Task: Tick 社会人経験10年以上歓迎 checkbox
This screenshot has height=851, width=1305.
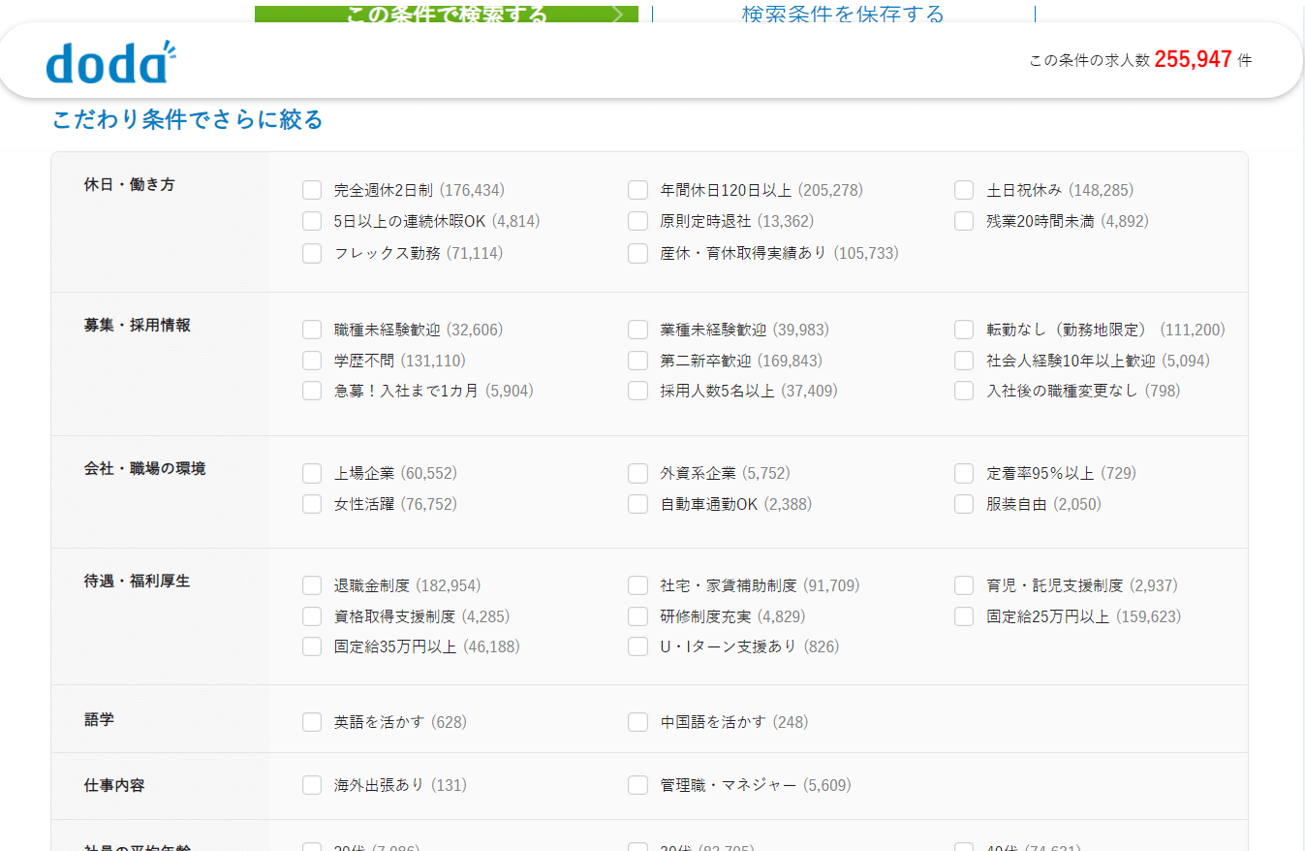Action: coord(964,361)
